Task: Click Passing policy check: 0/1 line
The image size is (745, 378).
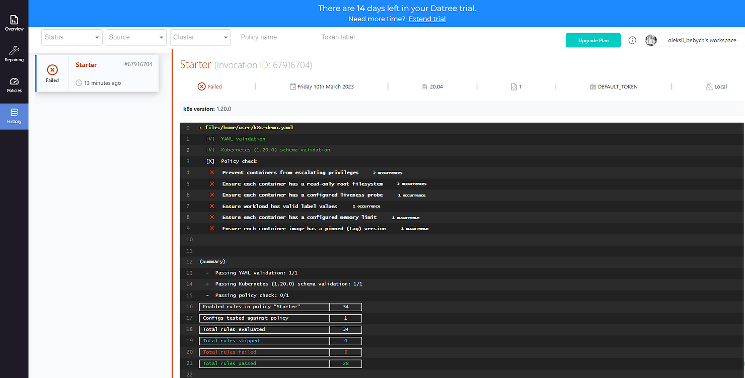Action: [x=247, y=295]
